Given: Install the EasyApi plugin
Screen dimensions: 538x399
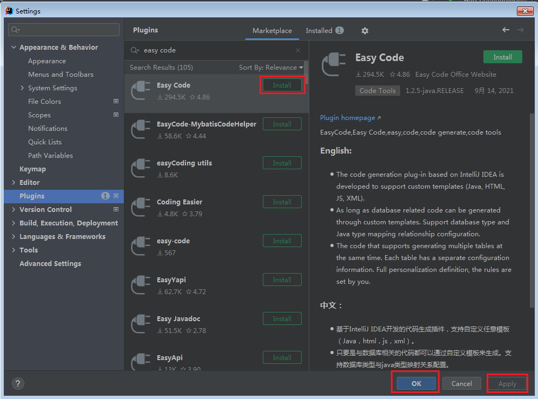Looking at the screenshot, I should [282, 357].
